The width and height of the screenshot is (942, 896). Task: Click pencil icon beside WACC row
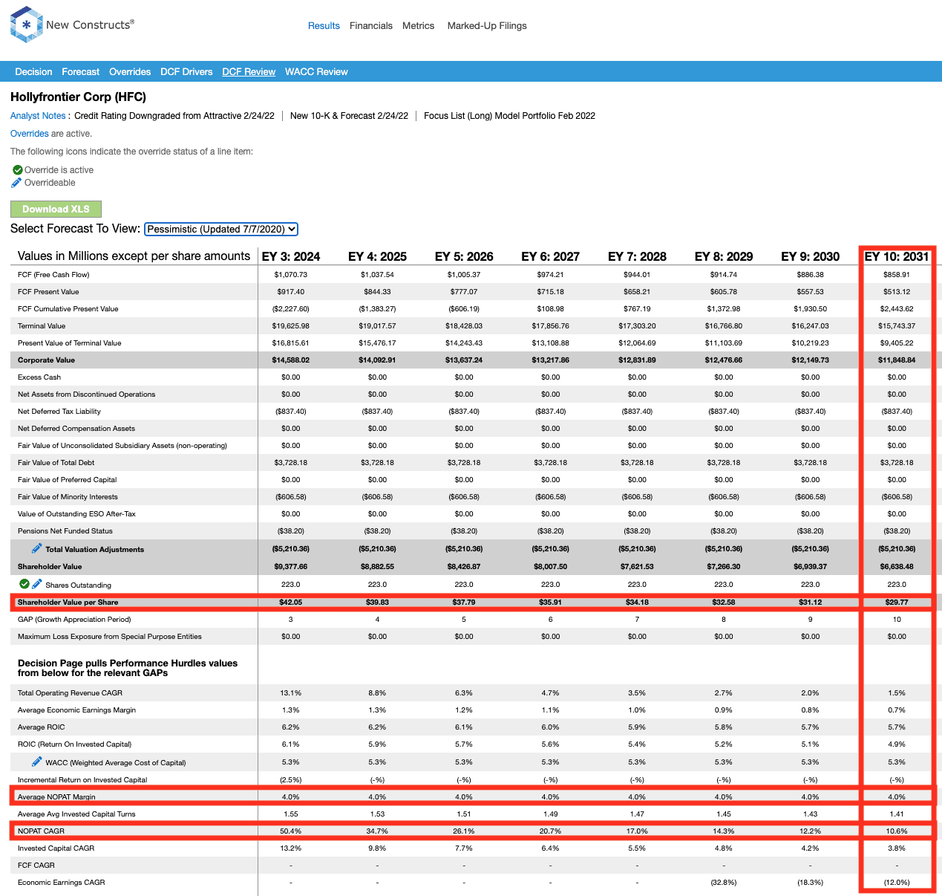pos(36,762)
